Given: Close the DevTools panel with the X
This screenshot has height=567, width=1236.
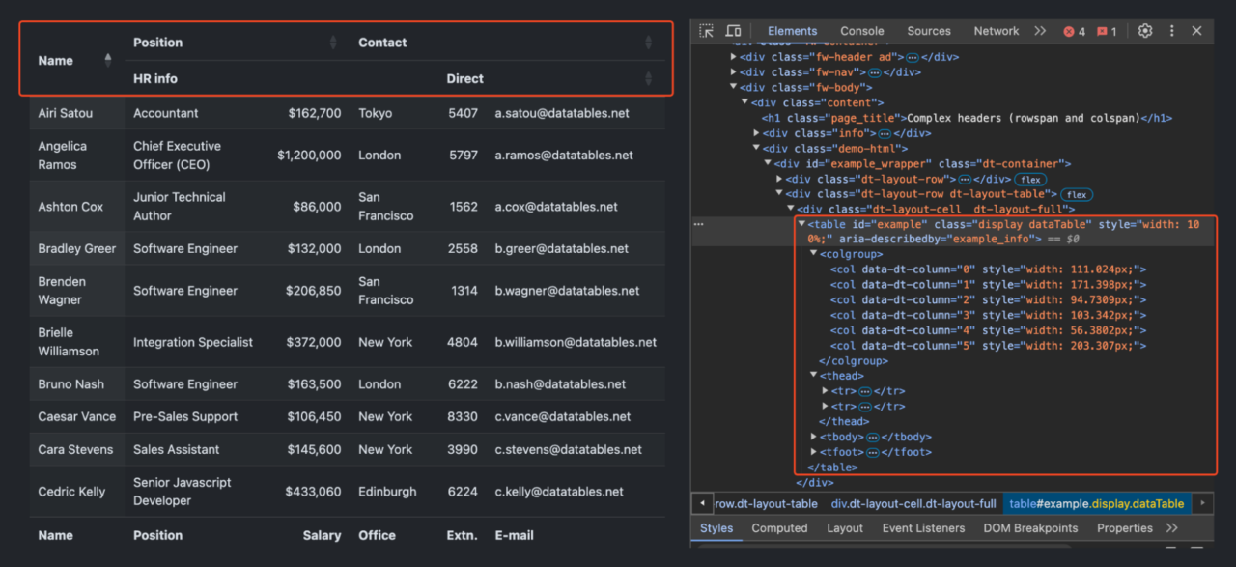Looking at the screenshot, I should [1196, 31].
